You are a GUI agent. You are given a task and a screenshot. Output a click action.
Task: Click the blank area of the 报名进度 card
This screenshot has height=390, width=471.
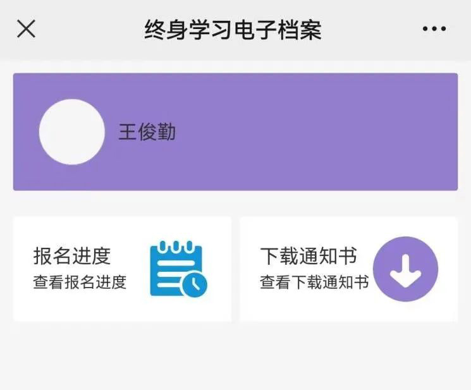(90, 308)
